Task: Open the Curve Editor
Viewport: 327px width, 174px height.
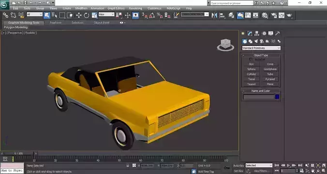Action: (248, 15)
